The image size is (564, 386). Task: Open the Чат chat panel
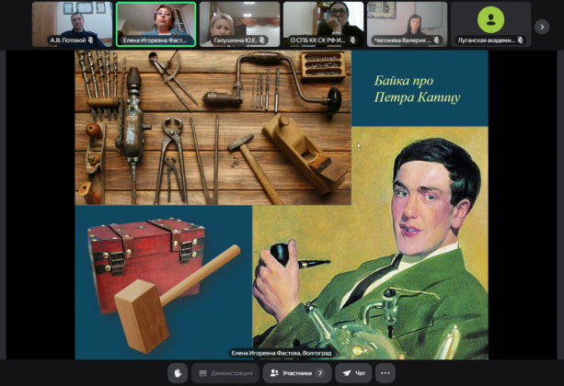pos(354,373)
